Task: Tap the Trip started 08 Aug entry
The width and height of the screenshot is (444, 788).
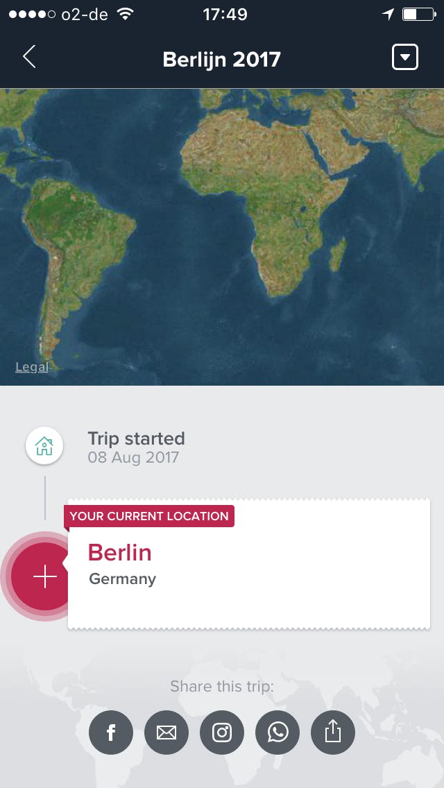Action: pyautogui.click(x=136, y=447)
